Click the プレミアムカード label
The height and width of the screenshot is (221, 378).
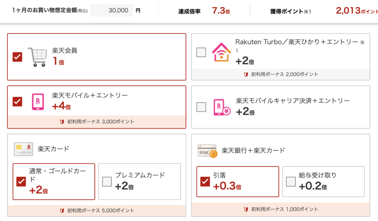(140, 175)
